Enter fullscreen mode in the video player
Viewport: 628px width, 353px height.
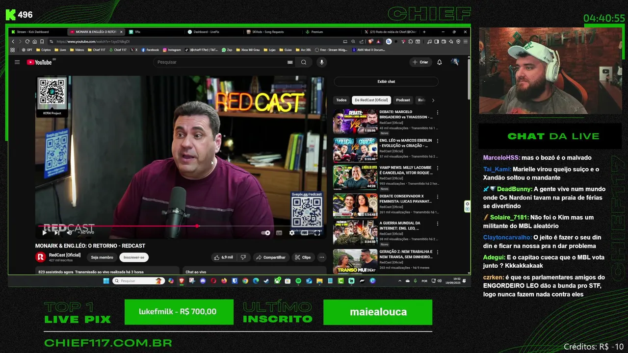pyautogui.click(x=317, y=233)
